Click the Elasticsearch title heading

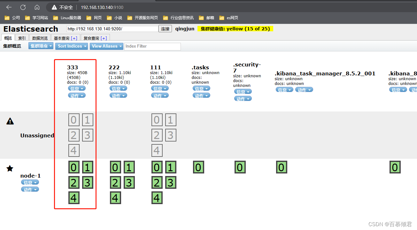coord(31,29)
